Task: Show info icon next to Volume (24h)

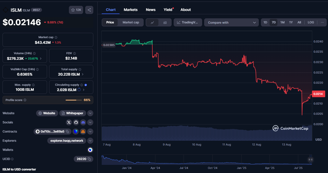Action: tap(34, 53)
